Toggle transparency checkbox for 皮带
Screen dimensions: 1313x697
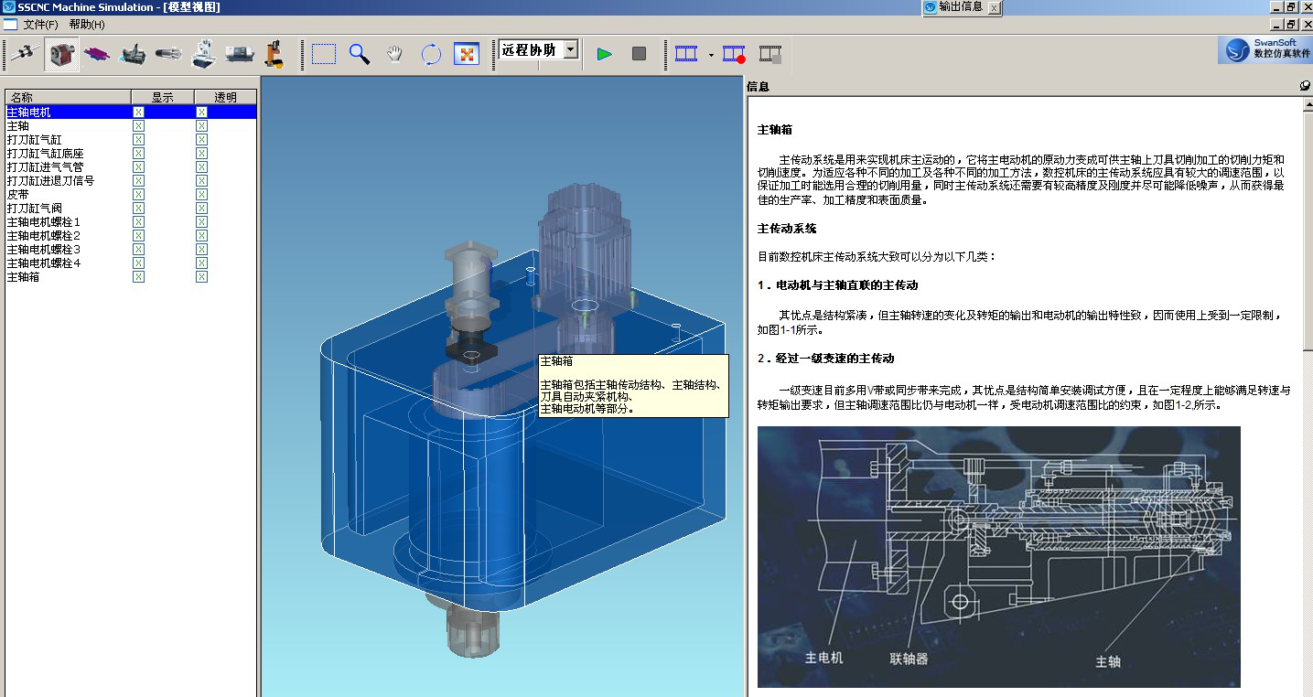[x=201, y=194]
